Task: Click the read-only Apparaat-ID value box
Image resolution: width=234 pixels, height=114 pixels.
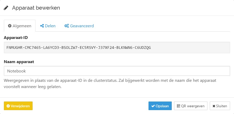Action: click(x=117, y=48)
